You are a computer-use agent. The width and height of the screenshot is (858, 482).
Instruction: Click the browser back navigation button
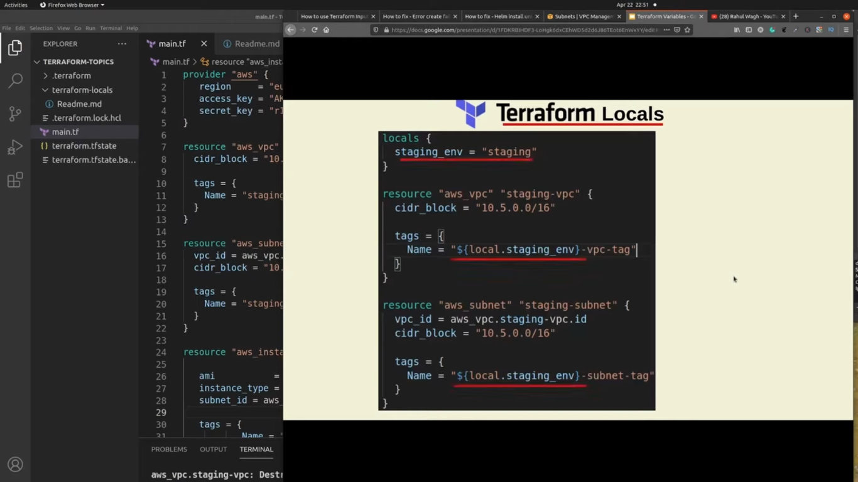pos(290,29)
